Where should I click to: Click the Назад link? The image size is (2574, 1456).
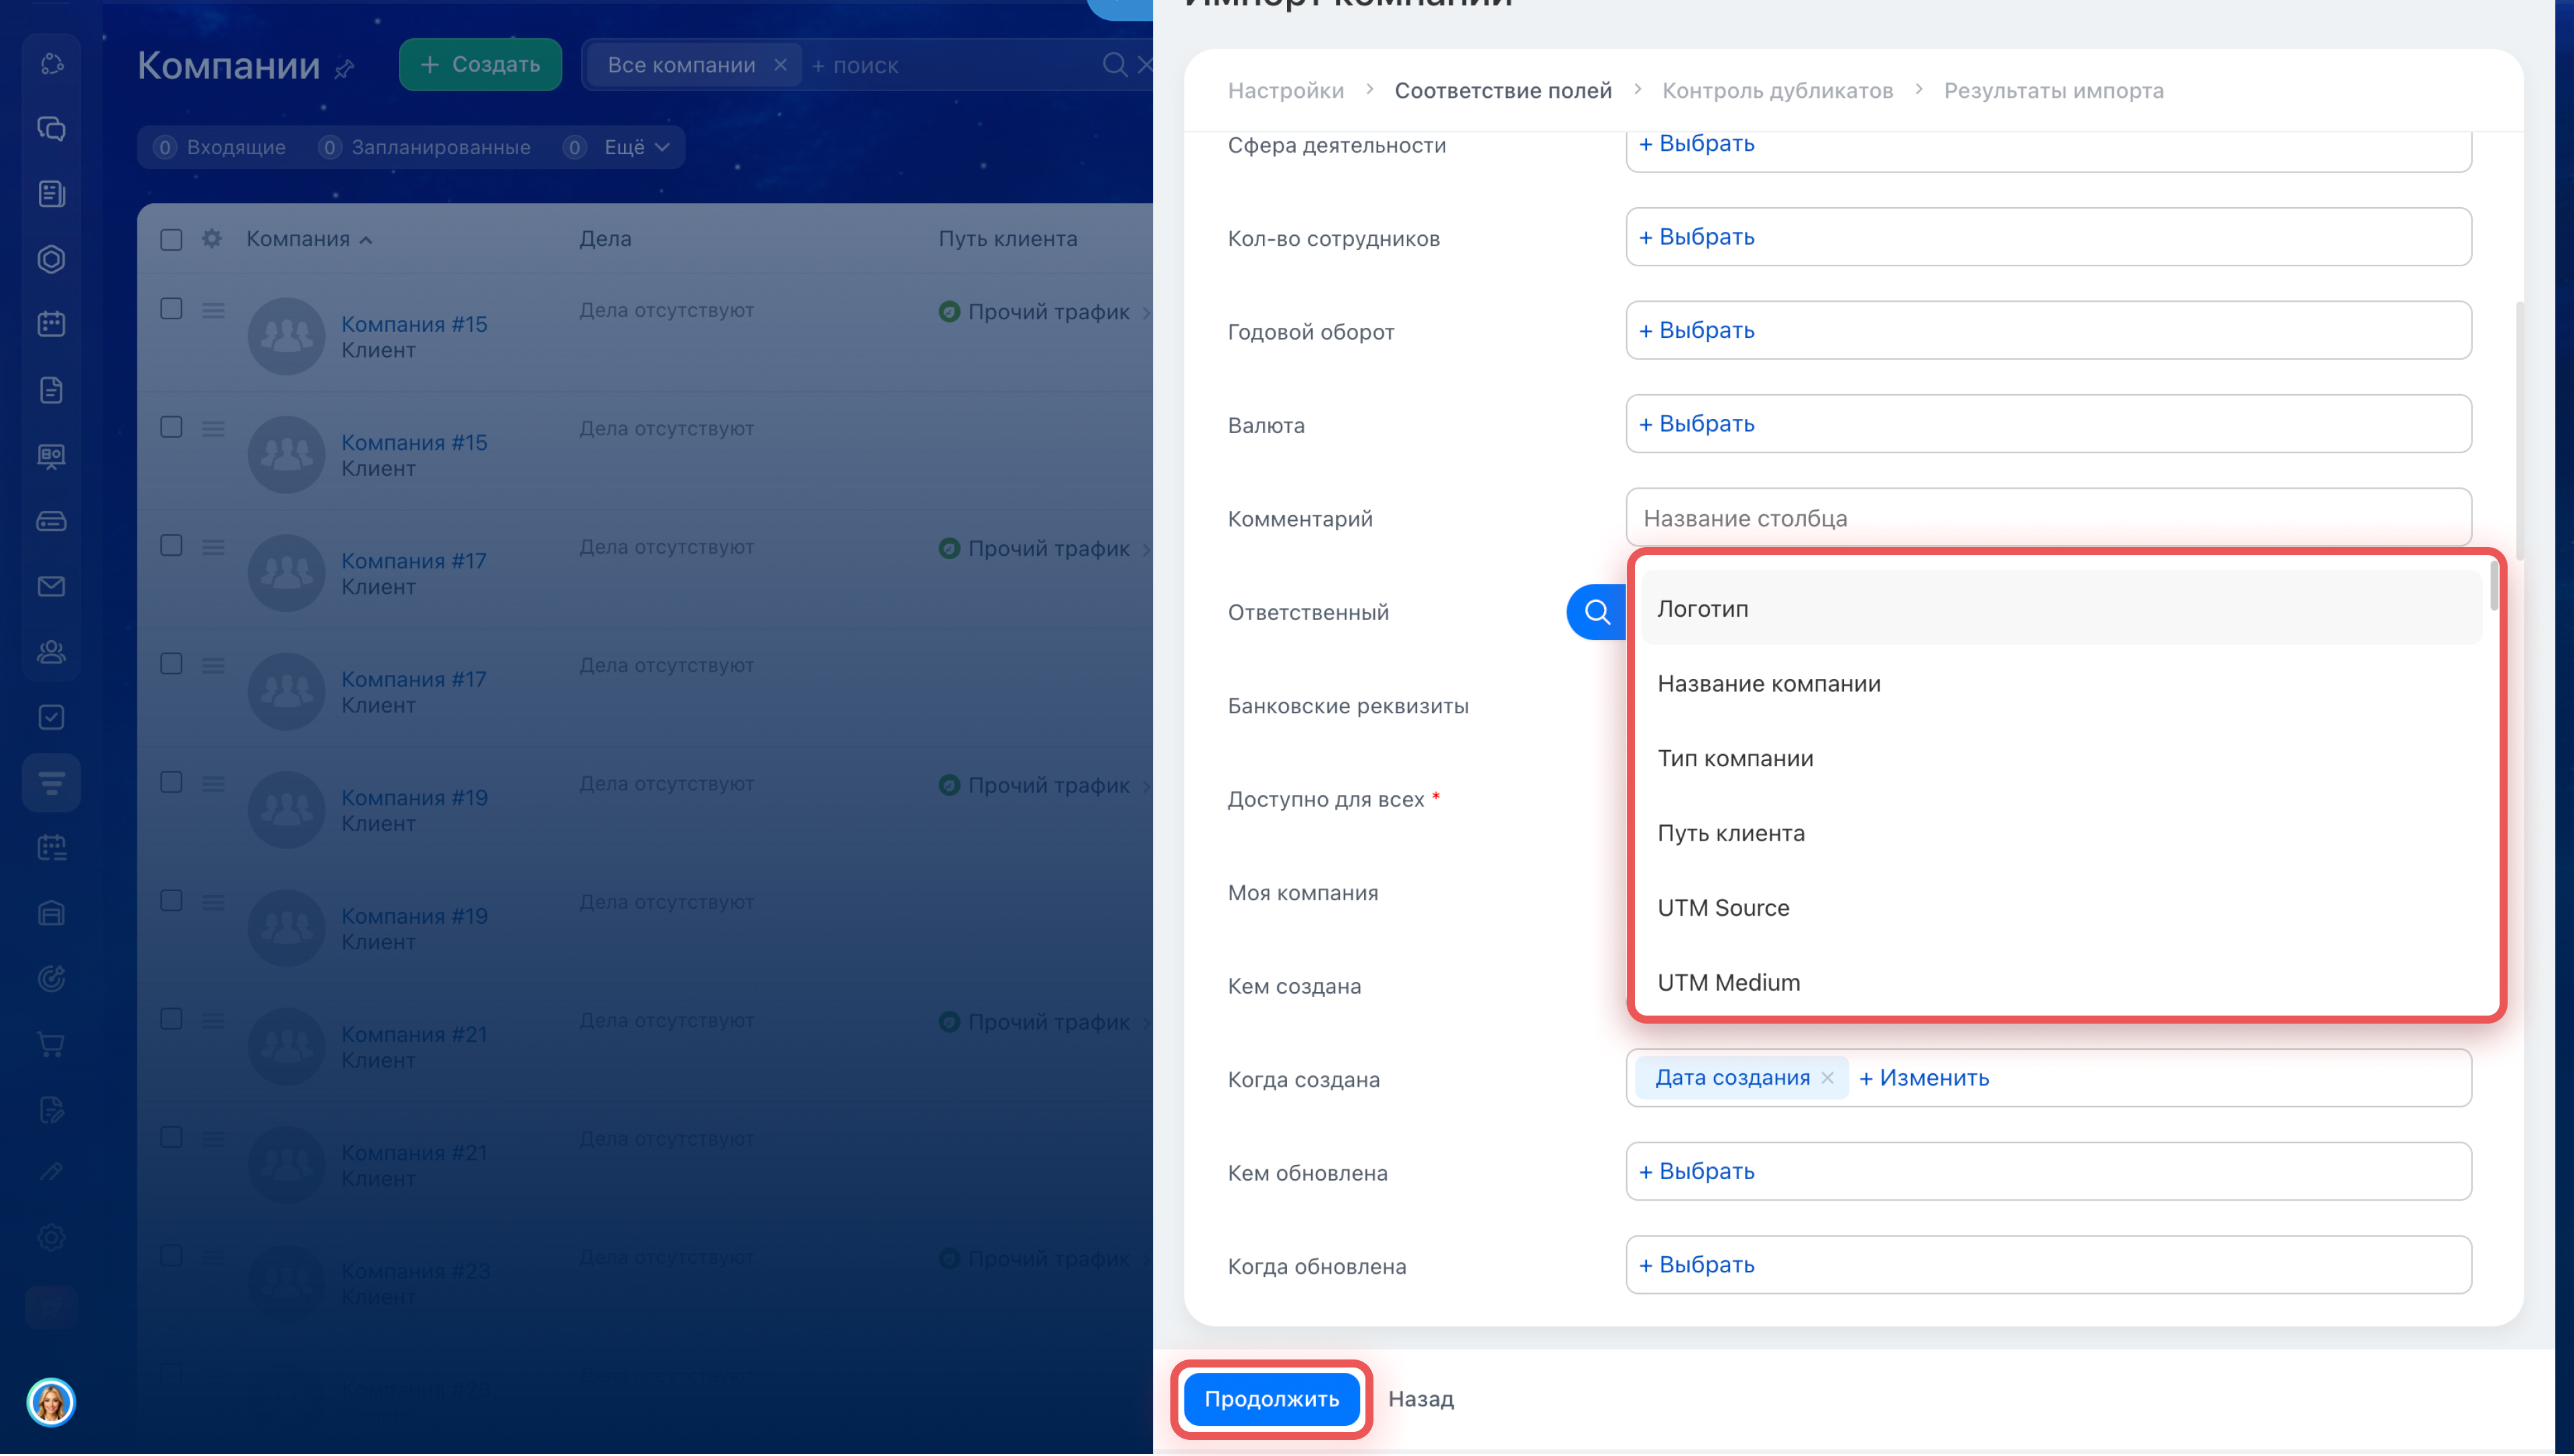click(1420, 1399)
